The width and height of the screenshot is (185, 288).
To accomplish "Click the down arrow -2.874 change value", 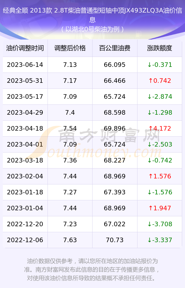I will [160, 96].
